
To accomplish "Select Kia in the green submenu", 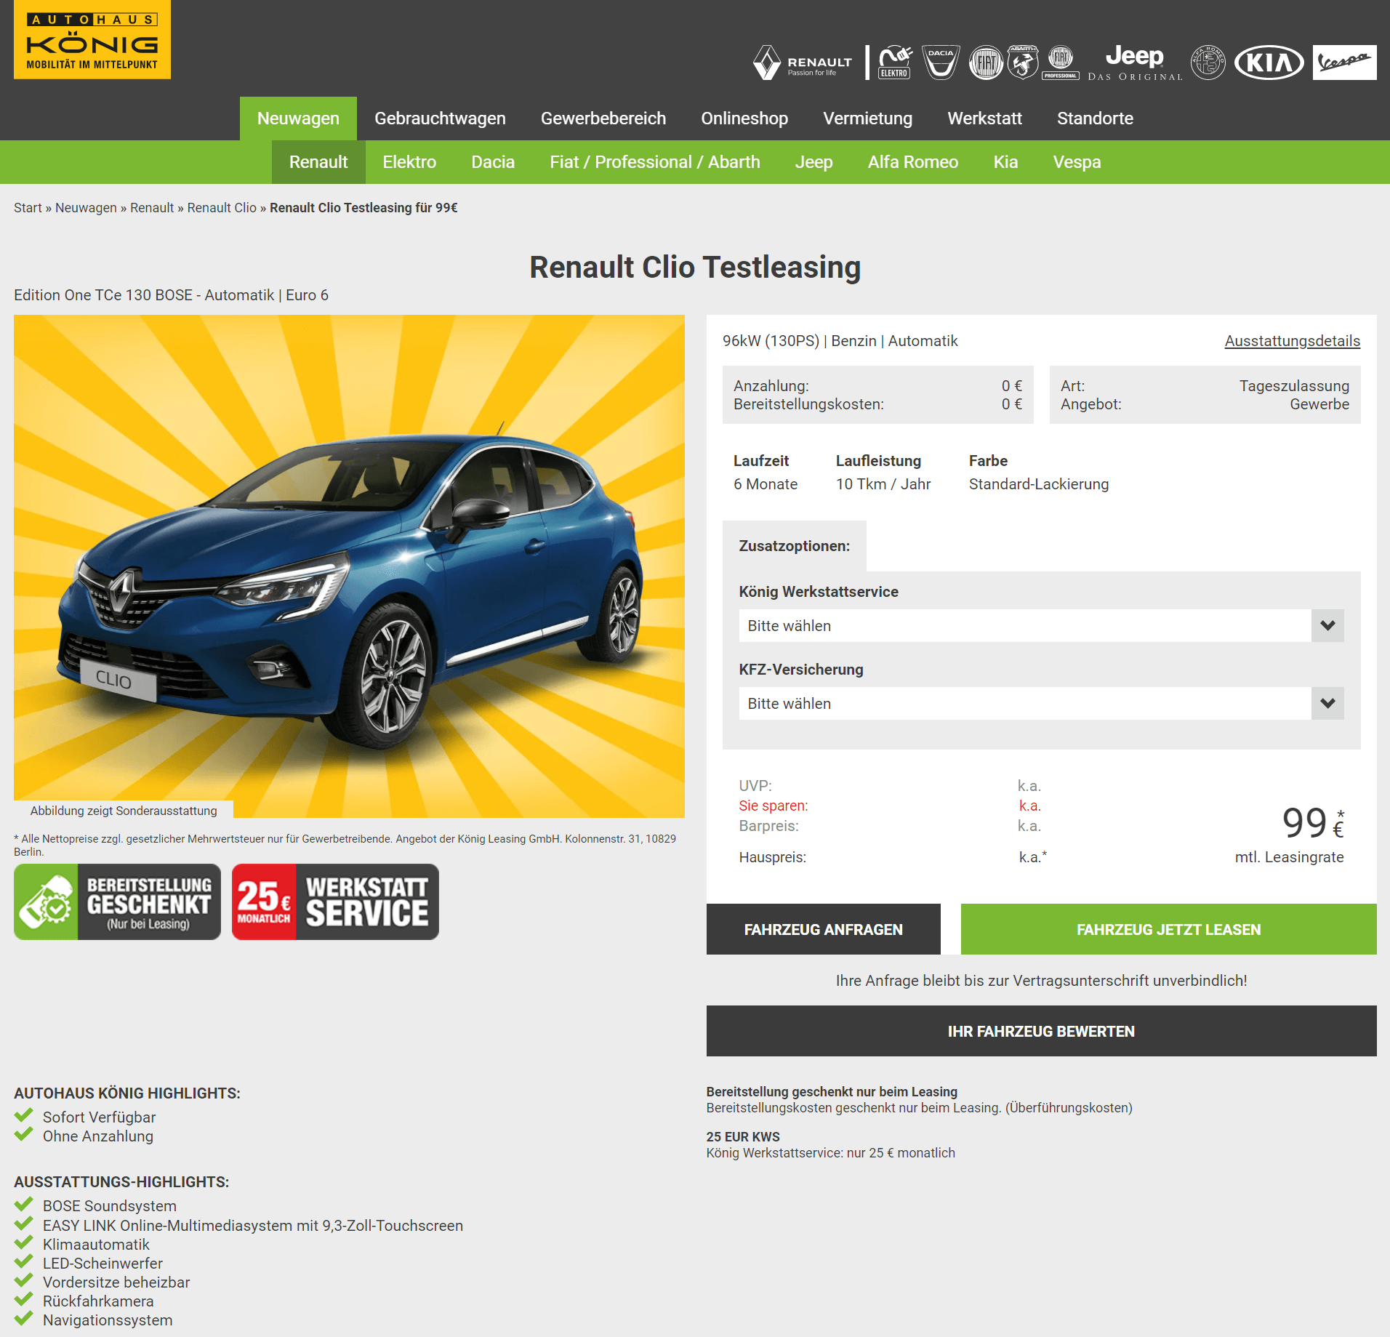I will coord(1005,162).
